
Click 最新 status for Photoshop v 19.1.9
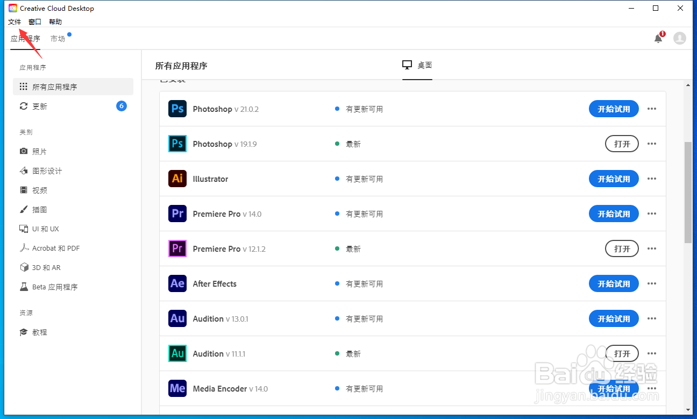point(353,144)
